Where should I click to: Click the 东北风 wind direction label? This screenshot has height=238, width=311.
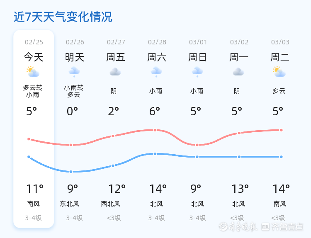[x=69, y=204]
